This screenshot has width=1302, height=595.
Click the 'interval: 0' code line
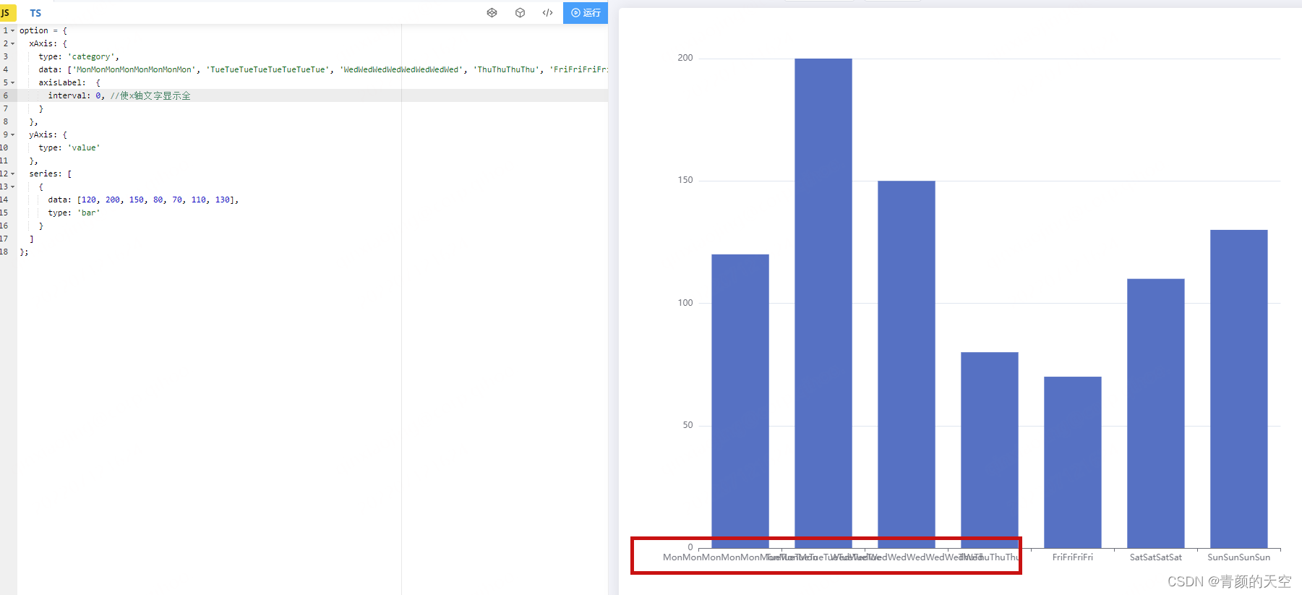[x=119, y=95]
